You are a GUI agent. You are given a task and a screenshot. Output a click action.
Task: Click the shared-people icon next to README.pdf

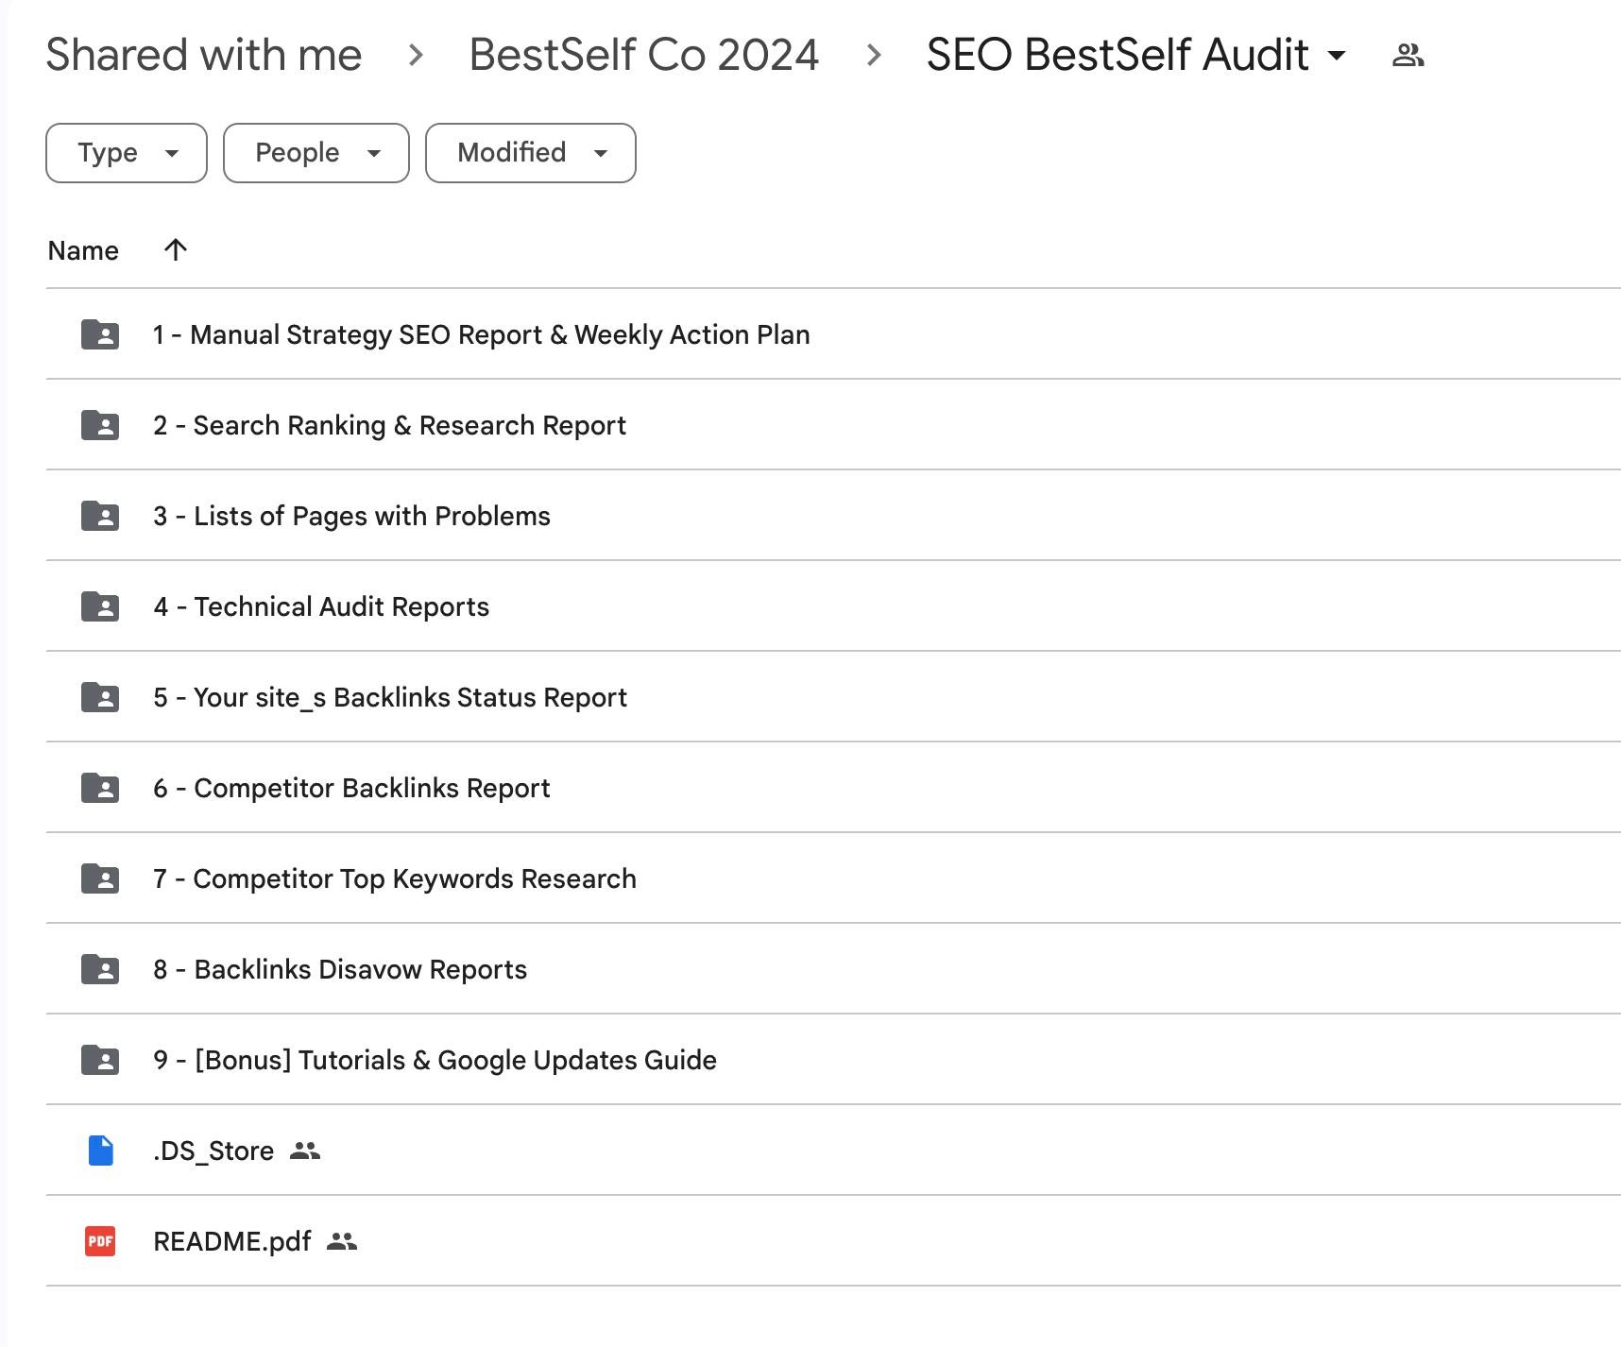(342, 1241)
